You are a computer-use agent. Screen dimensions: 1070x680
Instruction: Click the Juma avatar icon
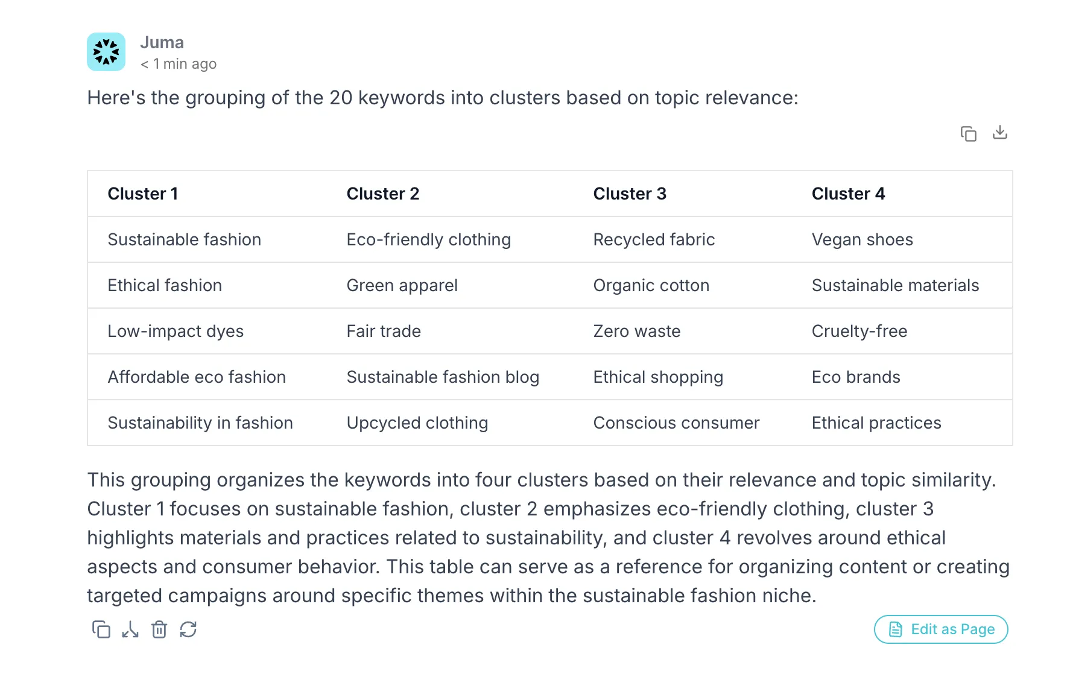click(x=106, y=52)
